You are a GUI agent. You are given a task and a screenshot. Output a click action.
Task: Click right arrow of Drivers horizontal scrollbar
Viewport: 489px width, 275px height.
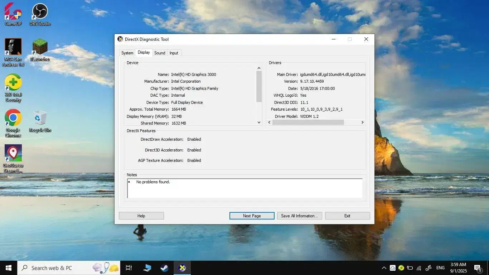(362, 122)
